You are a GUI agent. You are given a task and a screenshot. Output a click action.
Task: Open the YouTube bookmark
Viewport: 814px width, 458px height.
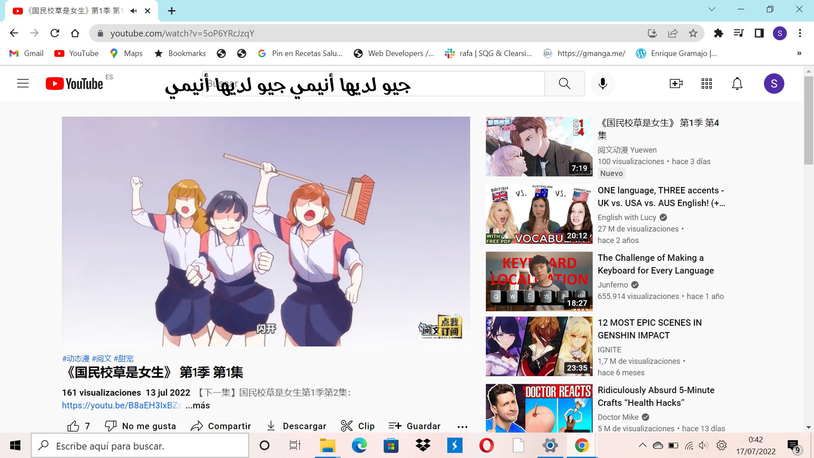click(76, 53)
